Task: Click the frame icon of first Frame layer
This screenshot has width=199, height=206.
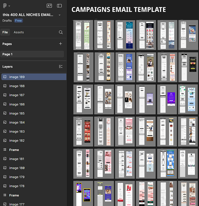Action: (x=5, y=150)
